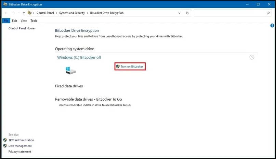
Task: Close the BitLocker Drive Encryption window
Action: click(x=269, y=4)
